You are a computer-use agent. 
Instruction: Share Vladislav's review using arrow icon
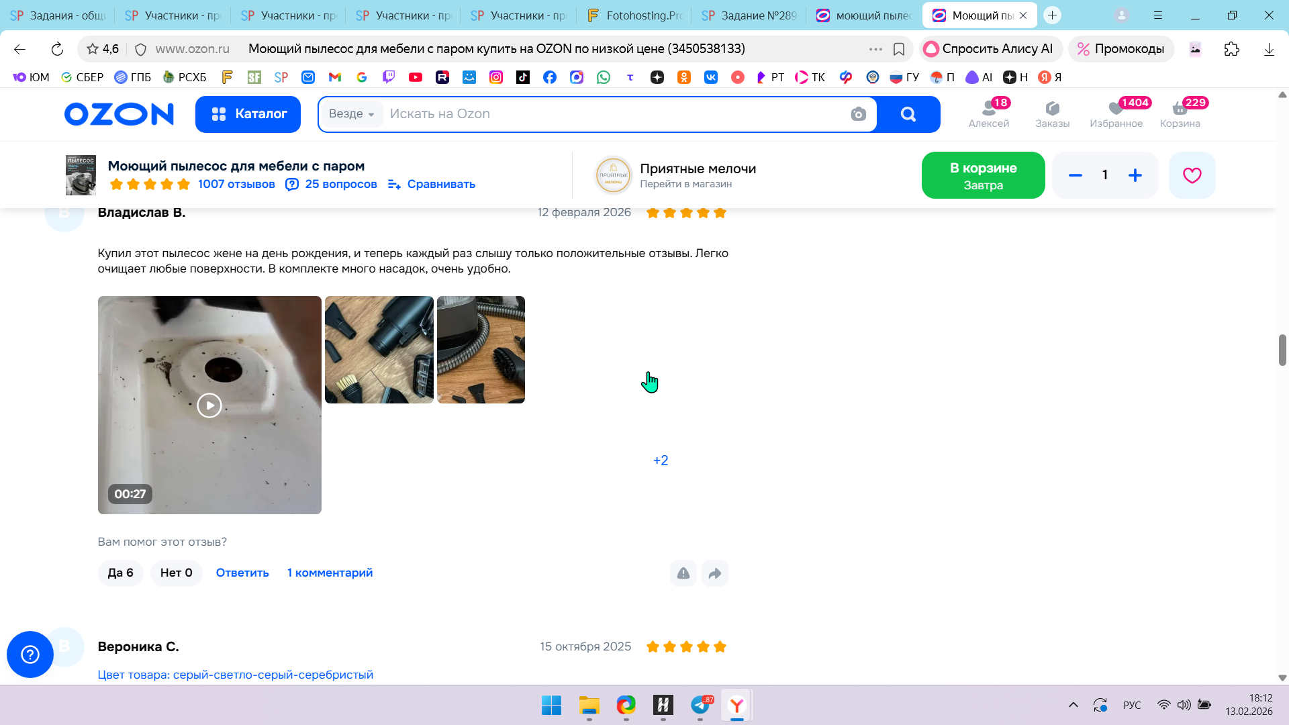tap(714, 573)
